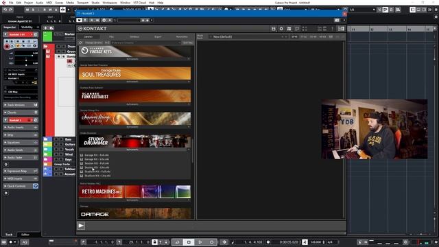439x247 pixels.
Task: Click tempo value 140.000 field
Action: pyautogui.click(x=316, y=242)
